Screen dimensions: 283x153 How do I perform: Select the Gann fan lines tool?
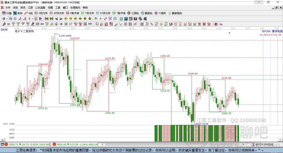(x=102, y=24)
